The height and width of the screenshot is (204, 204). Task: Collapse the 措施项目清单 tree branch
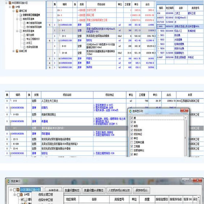point(17,19)
